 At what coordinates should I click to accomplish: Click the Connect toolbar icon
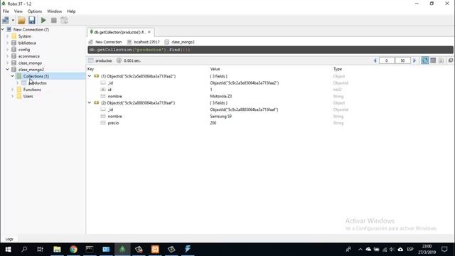pyautogui.click(x=6, y=21)
